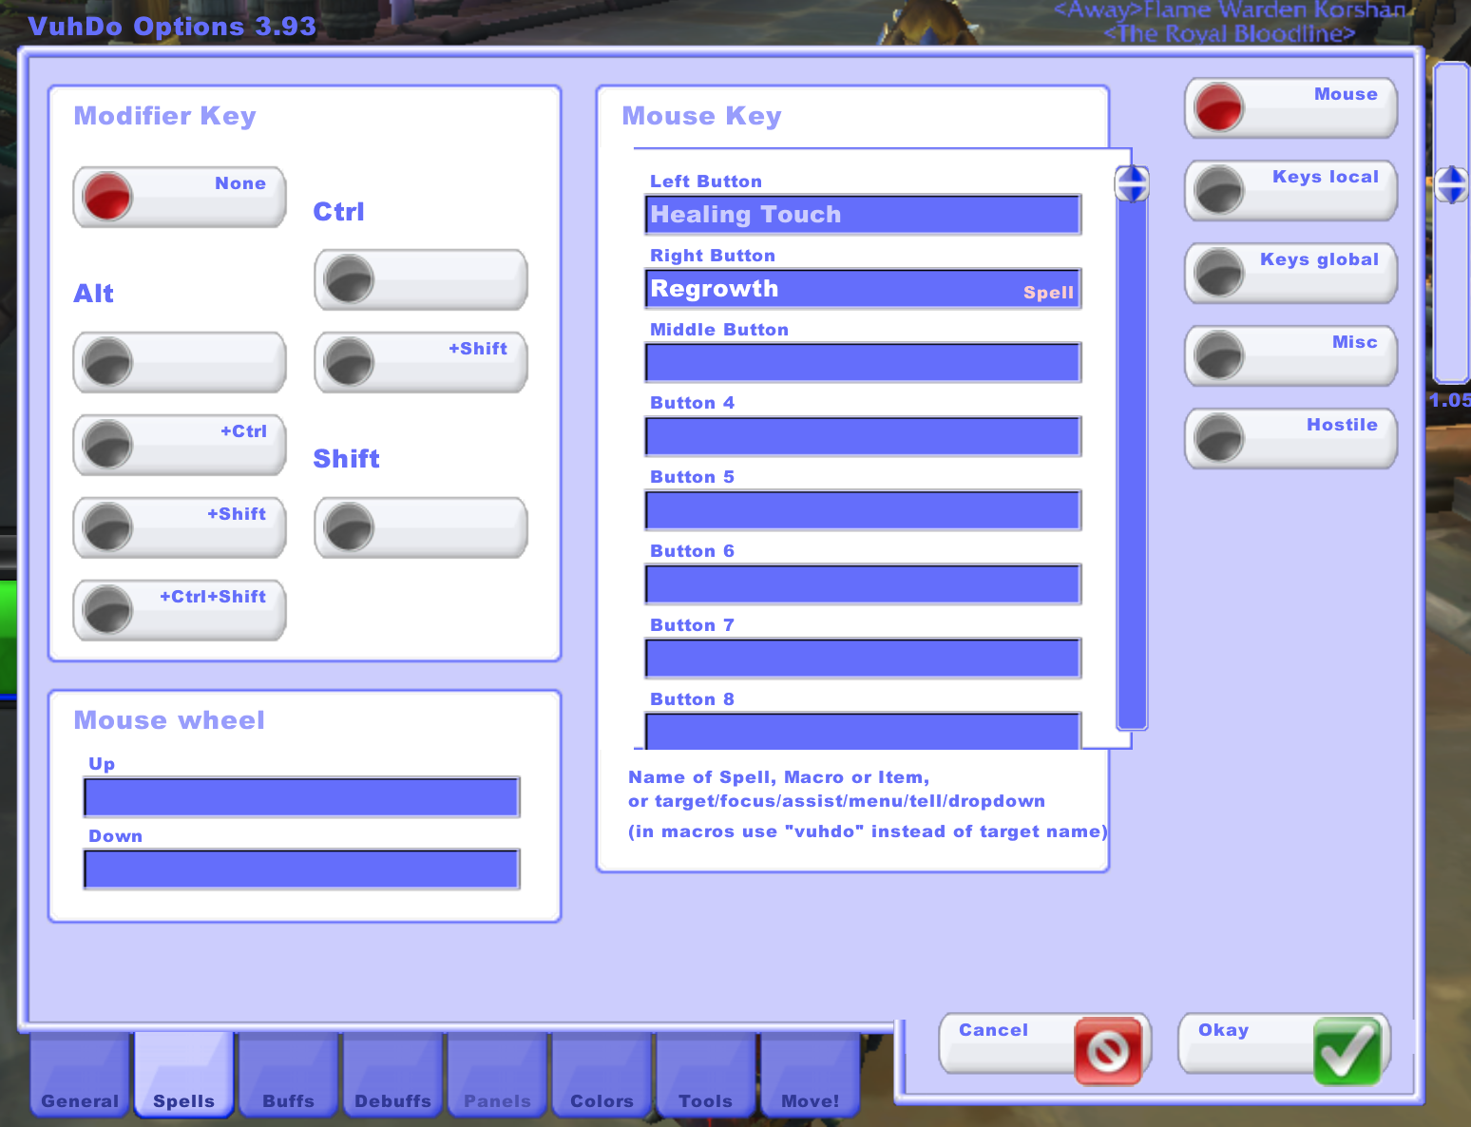This screenshot has width=1471, height=1127.
Task: Open the Hostile spells section
Action: tap(1219, 438)
